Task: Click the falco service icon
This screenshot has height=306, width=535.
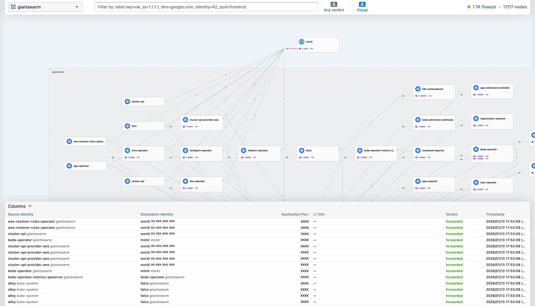Action: pos(301,151)
